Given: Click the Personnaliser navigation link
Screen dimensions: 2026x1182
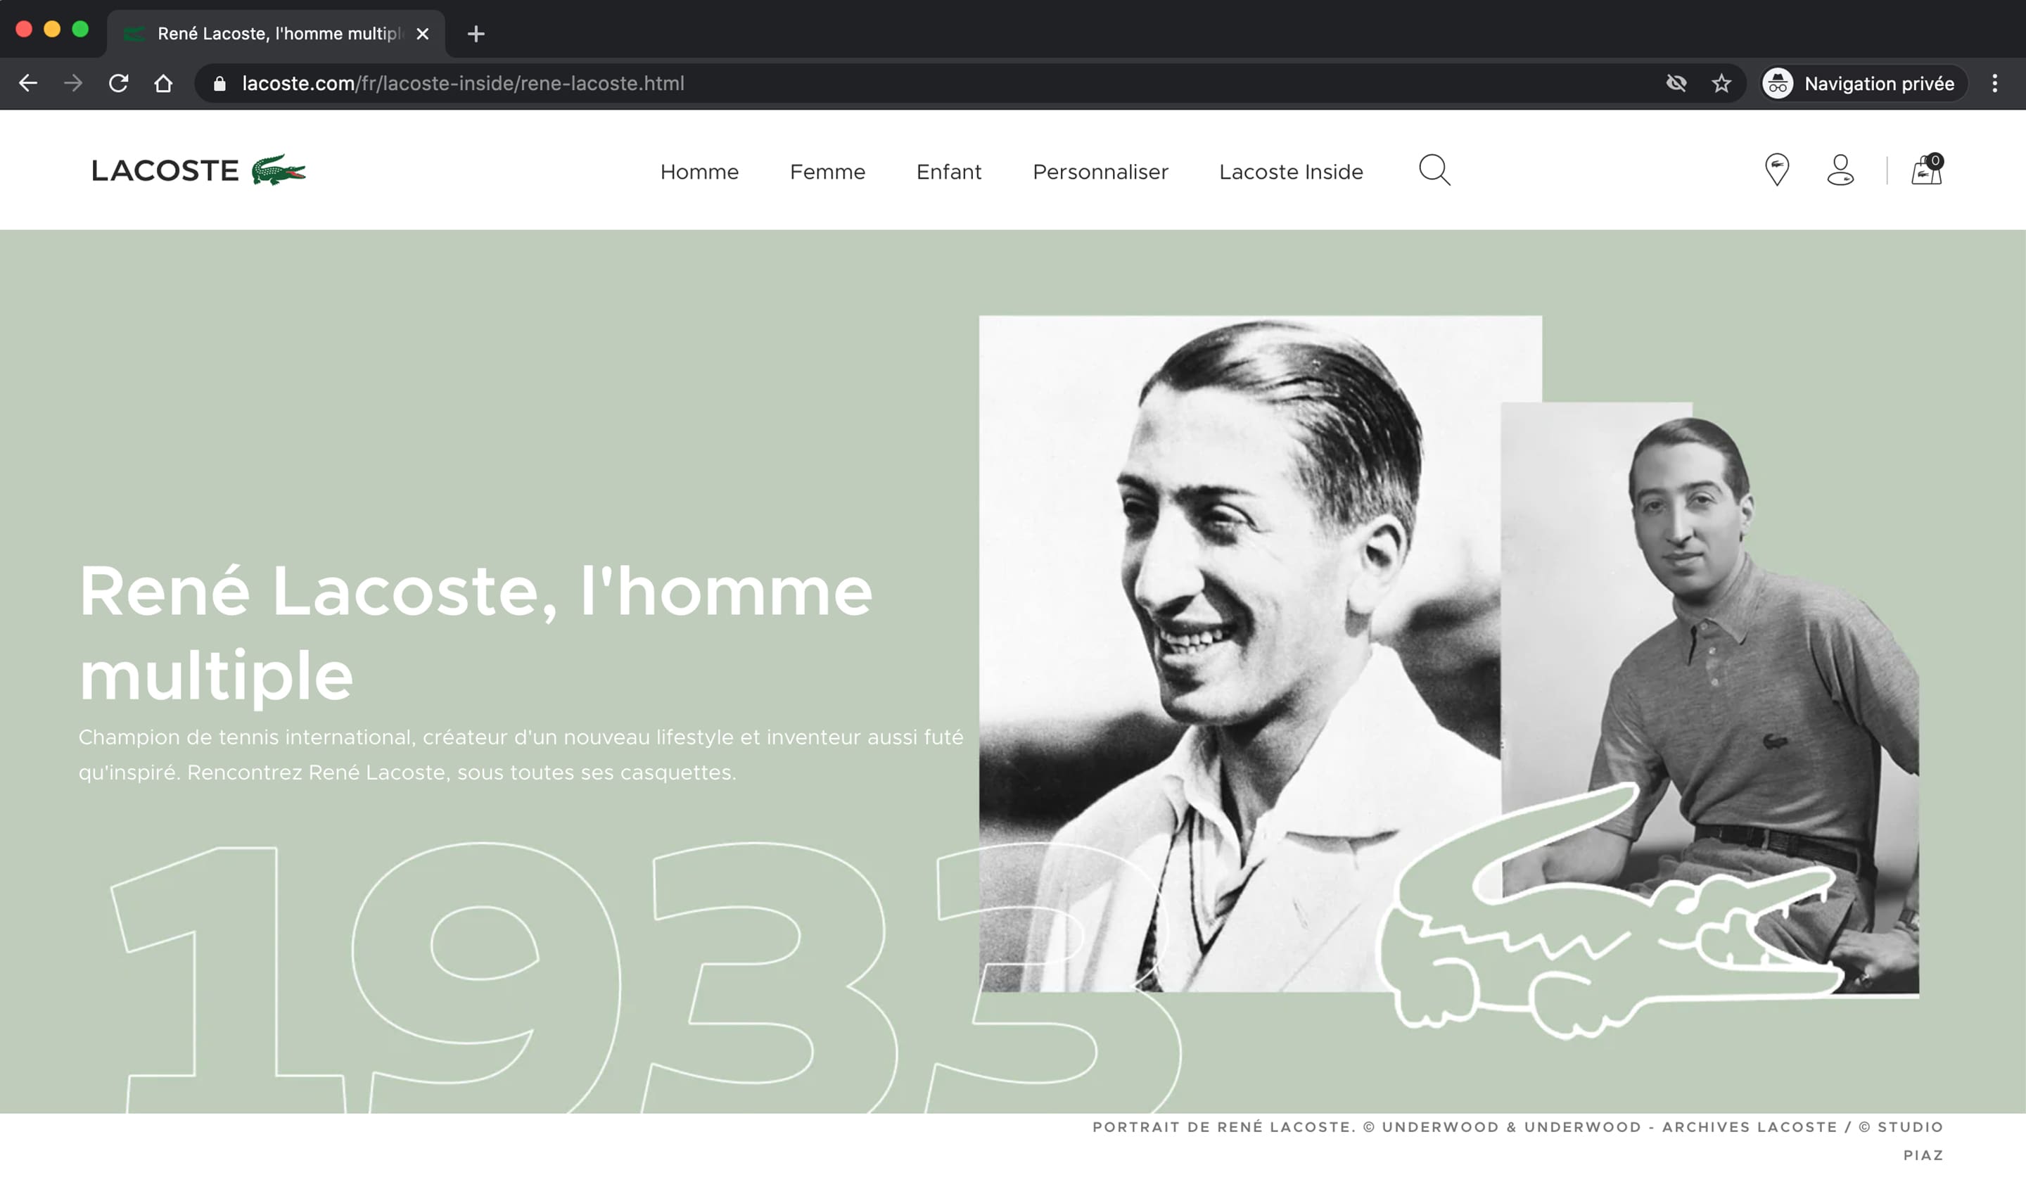Looking at the screenshot, I should pos(1100,172).
